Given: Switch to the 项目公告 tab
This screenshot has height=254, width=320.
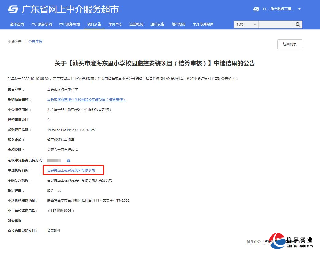Looking at the screenshot, I should pyautogui.click(x=94, y=24).
